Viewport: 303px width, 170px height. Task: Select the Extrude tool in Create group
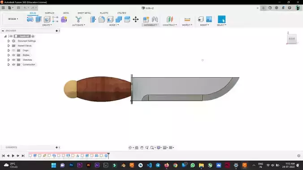[x=39, y=19]
